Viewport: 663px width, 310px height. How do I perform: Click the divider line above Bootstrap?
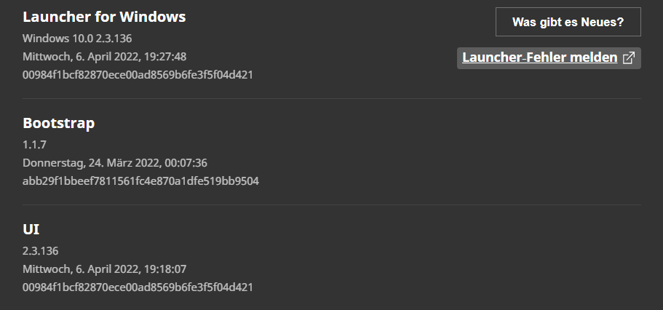pos(331,98)
